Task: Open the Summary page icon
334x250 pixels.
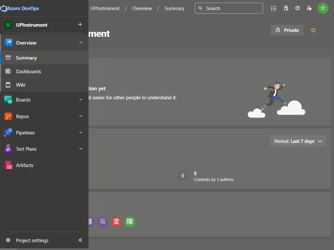Action: pyautogui.click(x=8, y=58)
